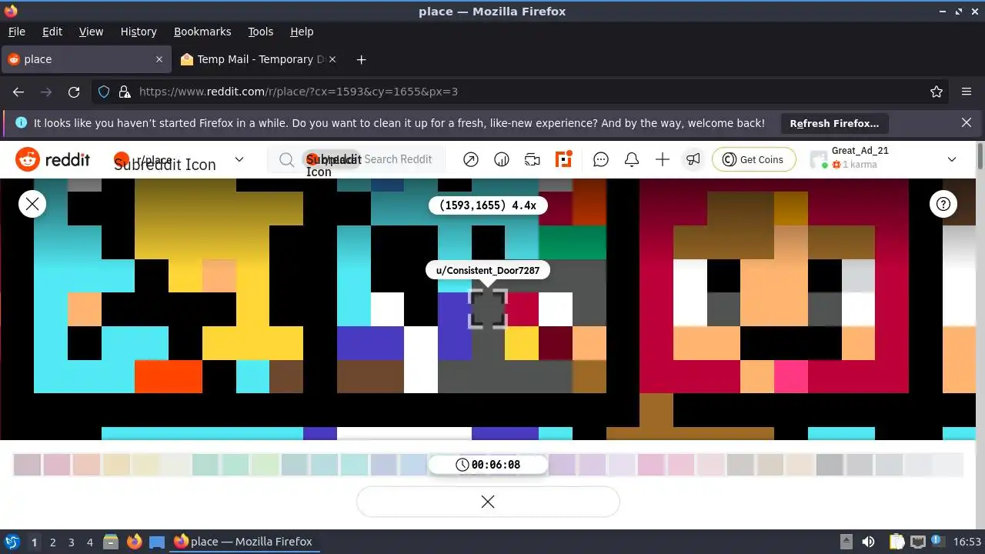
Task: Click the site security padlock icon
Action: pyautogui.click(x=125, y=92)
